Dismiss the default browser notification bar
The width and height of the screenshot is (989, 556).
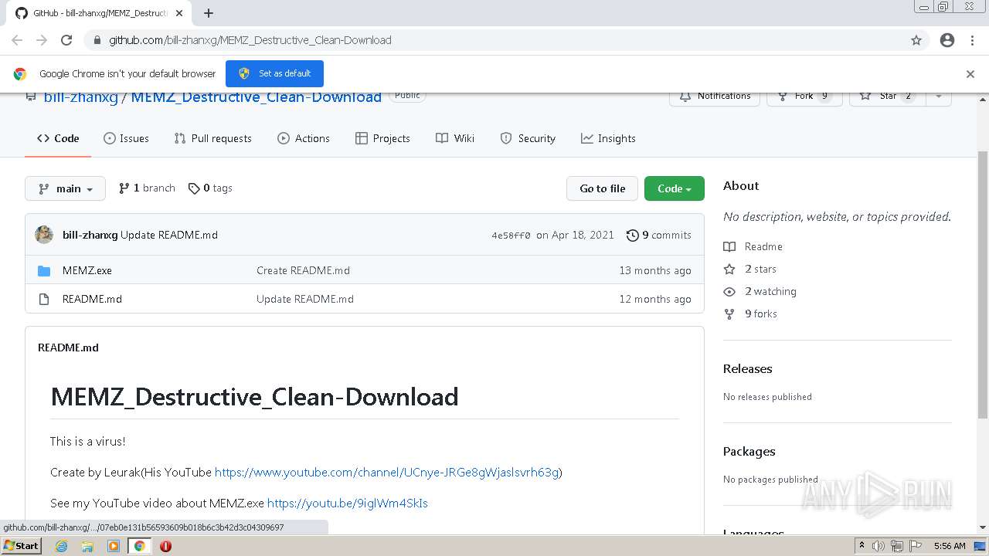coord(970,74)
